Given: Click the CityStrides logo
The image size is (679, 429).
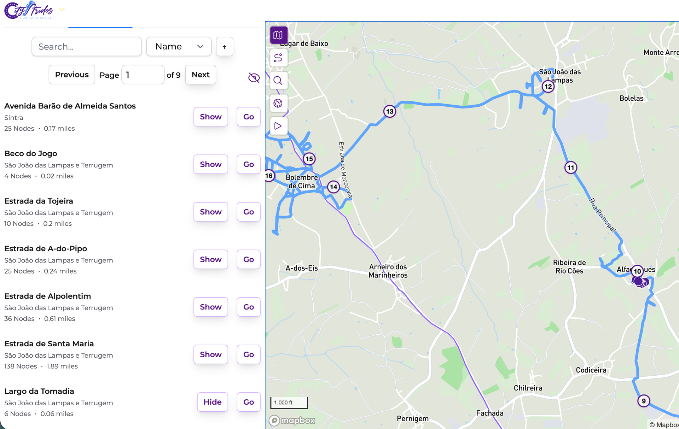Looking at the screenshot, I should pyautogui.click(x=29, y=10).
